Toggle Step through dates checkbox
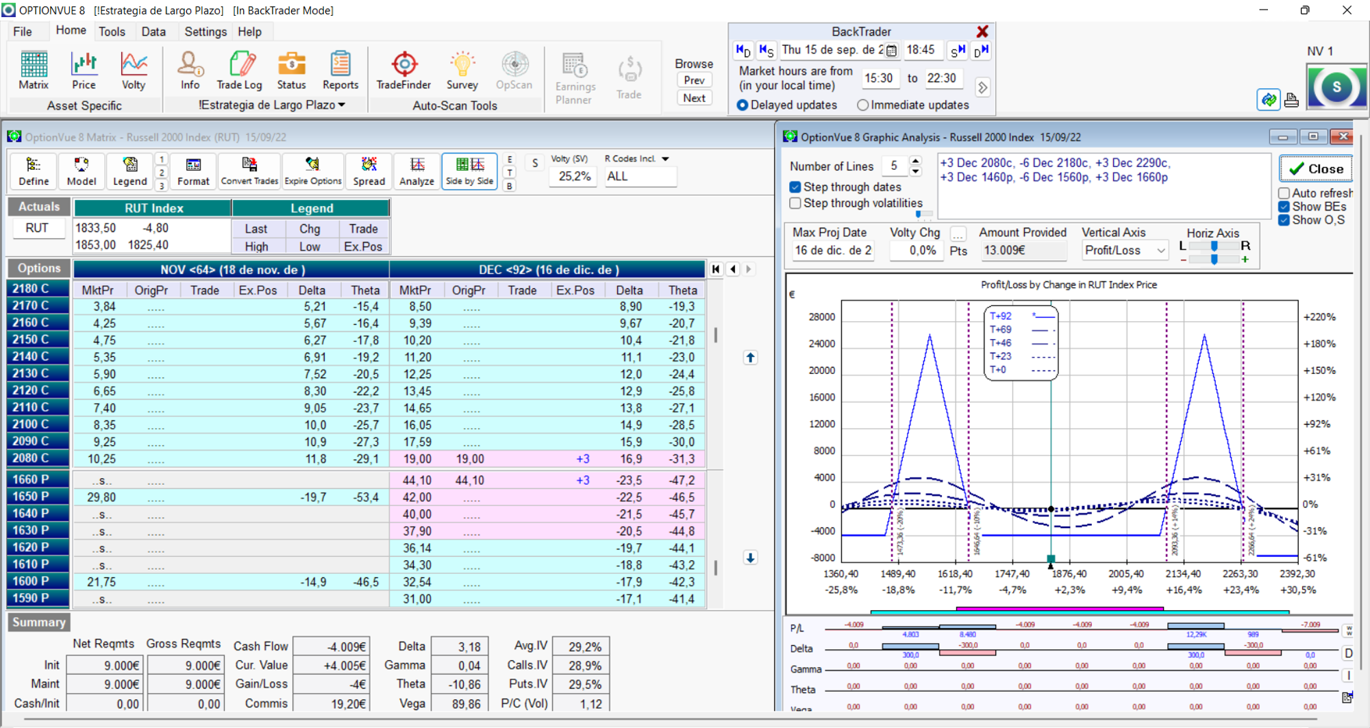The width and height of the screenshot is (1370, 728). click(x=795, y=187)
